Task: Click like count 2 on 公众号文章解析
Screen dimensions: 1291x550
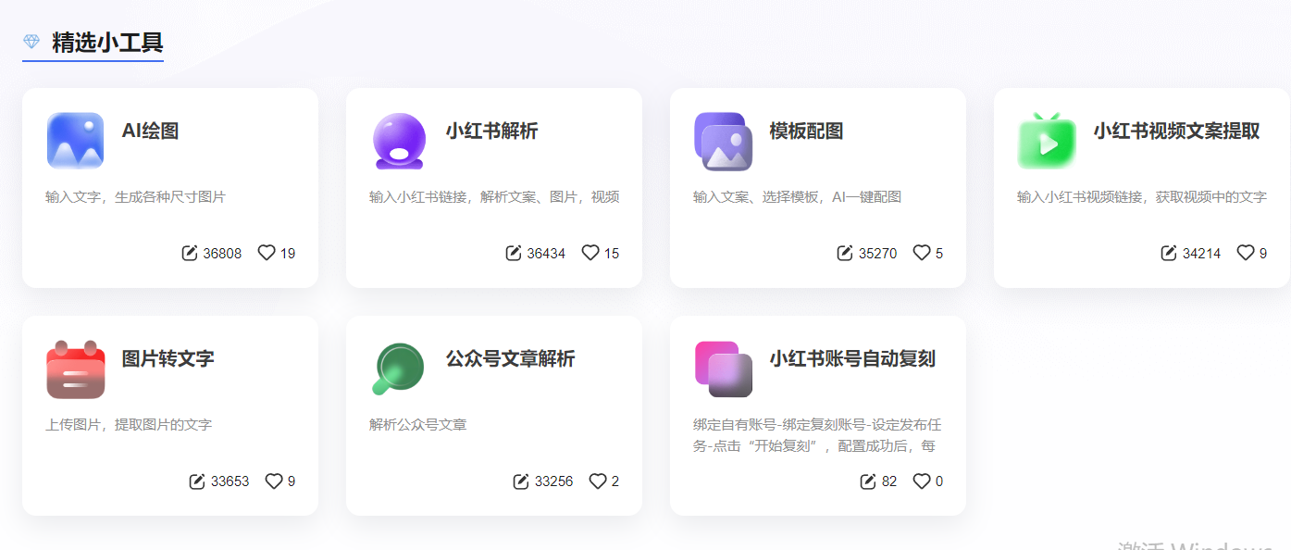Action: tap(615, 481)
